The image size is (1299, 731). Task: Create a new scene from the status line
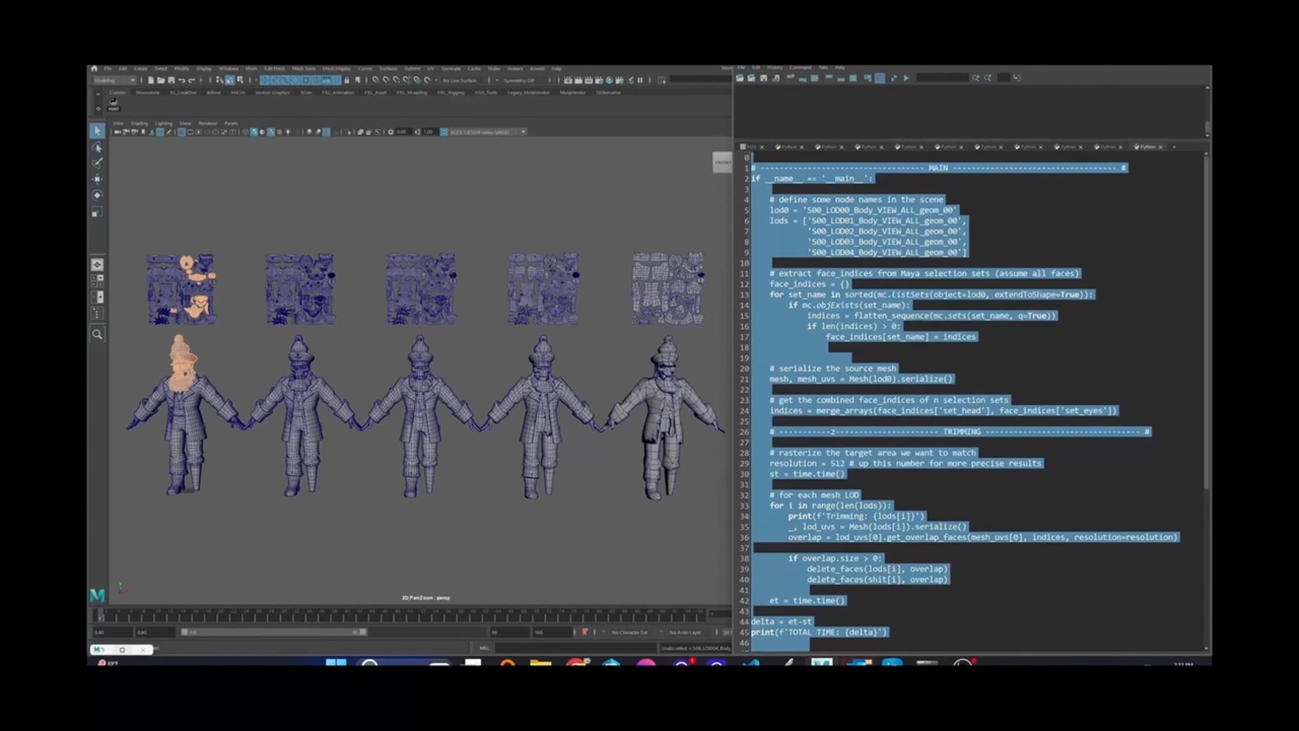150,80
